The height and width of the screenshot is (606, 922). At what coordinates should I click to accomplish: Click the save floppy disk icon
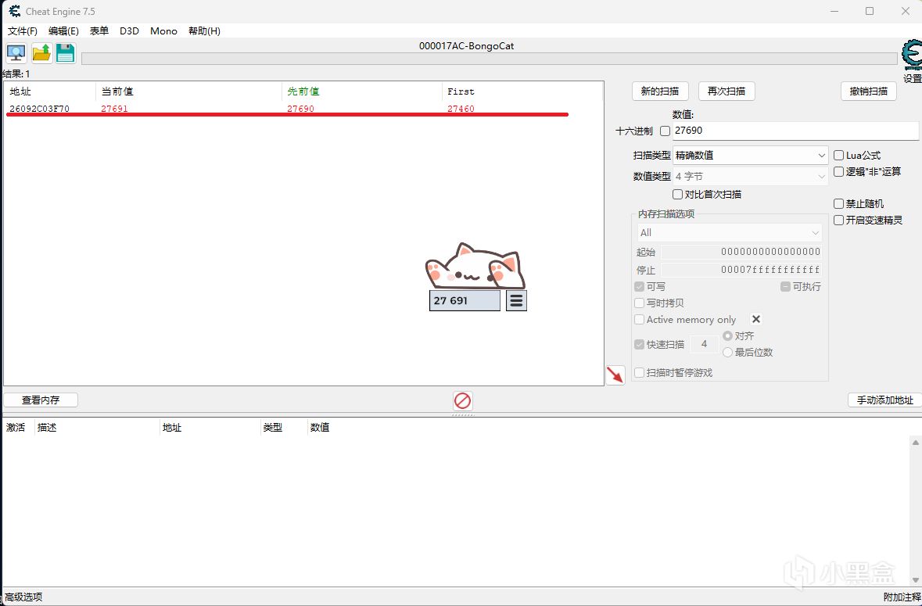tap(65, 53)
